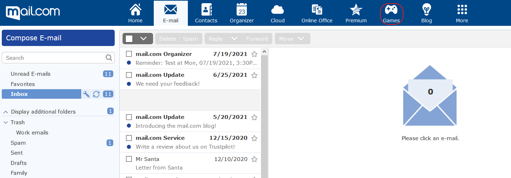Click the additional folders count badge
Screen dimensions: 511x178
click(x=110, y=111)
